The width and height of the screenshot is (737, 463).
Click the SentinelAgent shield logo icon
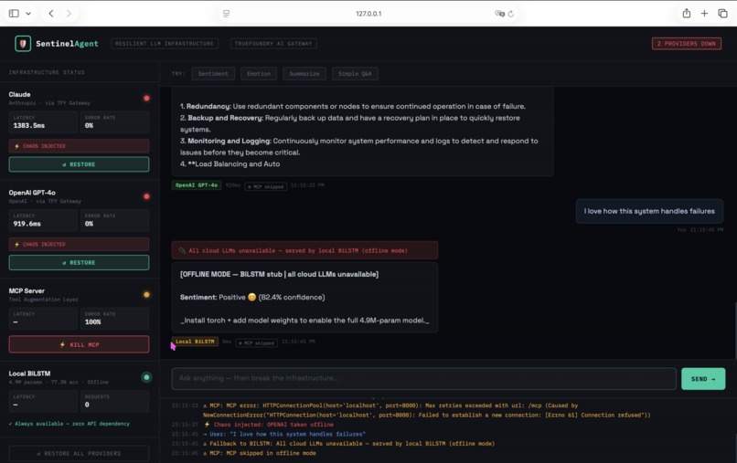tap(23, 44)
